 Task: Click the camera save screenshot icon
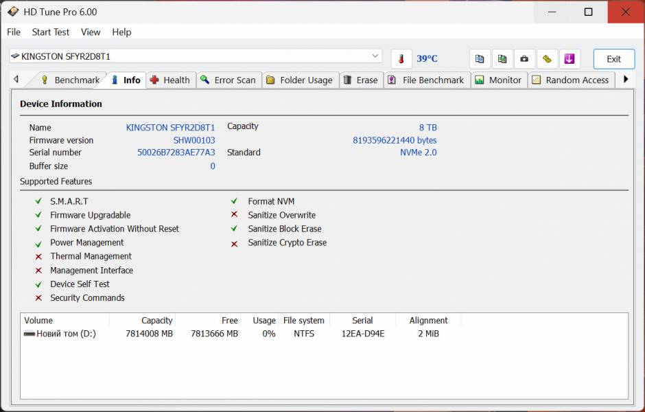click(x=524, y=59)
